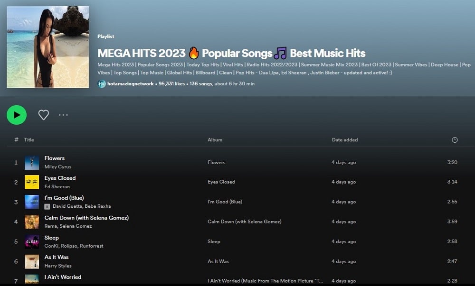Image resolution: width=475 pixels, height=286 pixels.
Task: Open the I'm Good (Blue) song title
Action: [x=64, y=198]
